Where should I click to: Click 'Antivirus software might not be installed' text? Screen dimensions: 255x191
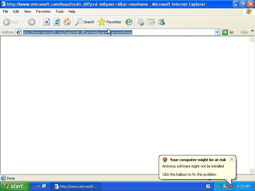[193, 166]
